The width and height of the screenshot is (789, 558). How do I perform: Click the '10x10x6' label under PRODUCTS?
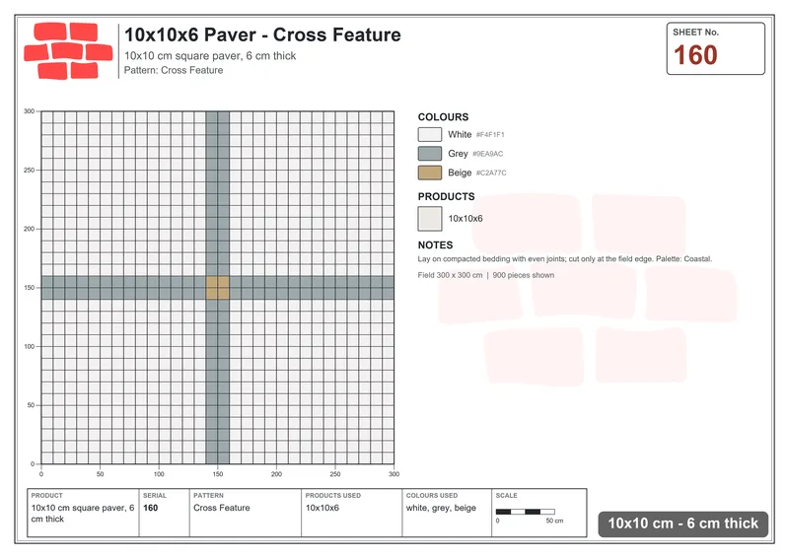[x=466, y=219]
